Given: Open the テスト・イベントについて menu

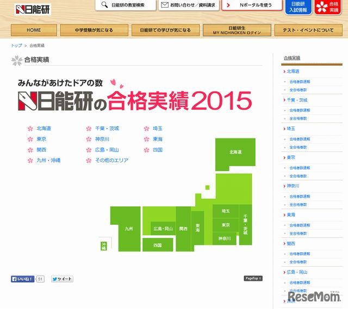Looking at the screenshot, I should point(308,30).
